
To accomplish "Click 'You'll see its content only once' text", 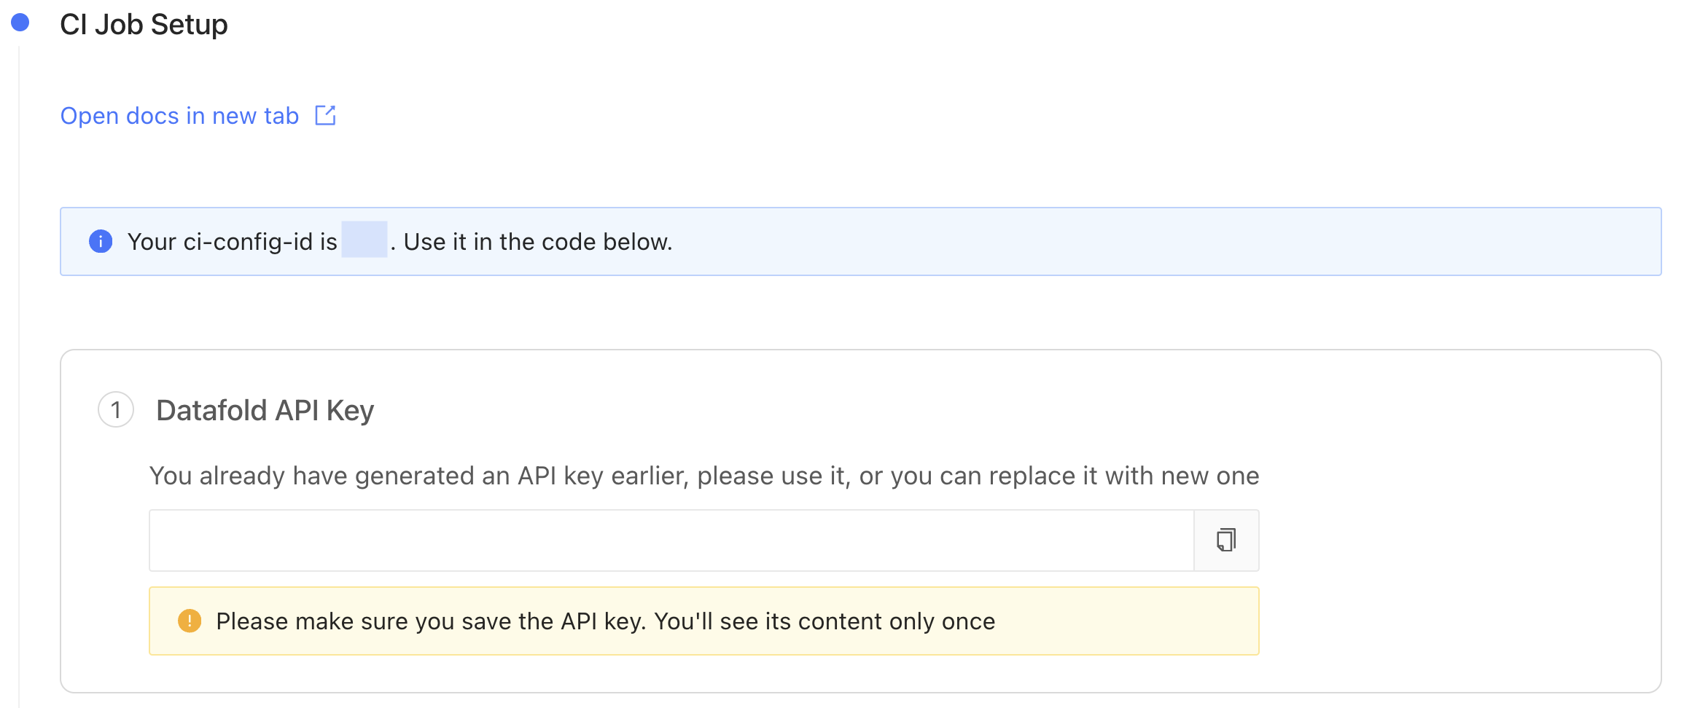I will pos(825,621).
